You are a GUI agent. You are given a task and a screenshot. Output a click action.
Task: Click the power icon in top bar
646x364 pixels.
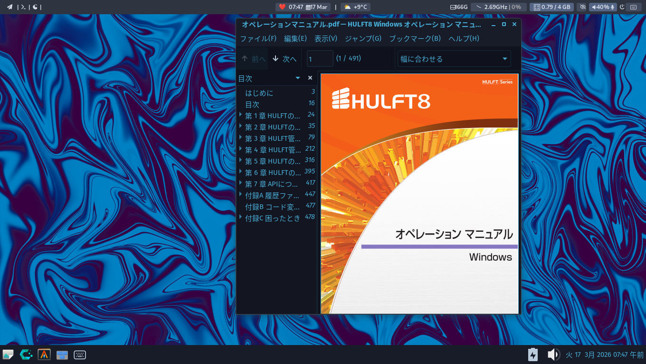click(x=622, y=7)
